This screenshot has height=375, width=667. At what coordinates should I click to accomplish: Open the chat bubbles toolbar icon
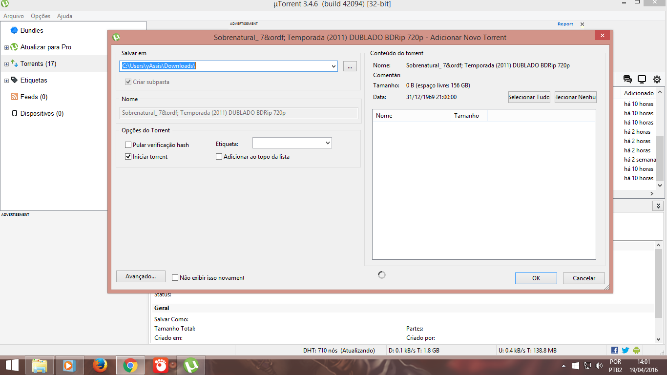point(627,79)
